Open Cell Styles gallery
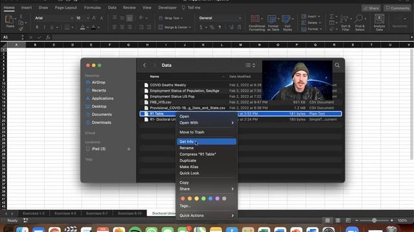 [287, 23]
